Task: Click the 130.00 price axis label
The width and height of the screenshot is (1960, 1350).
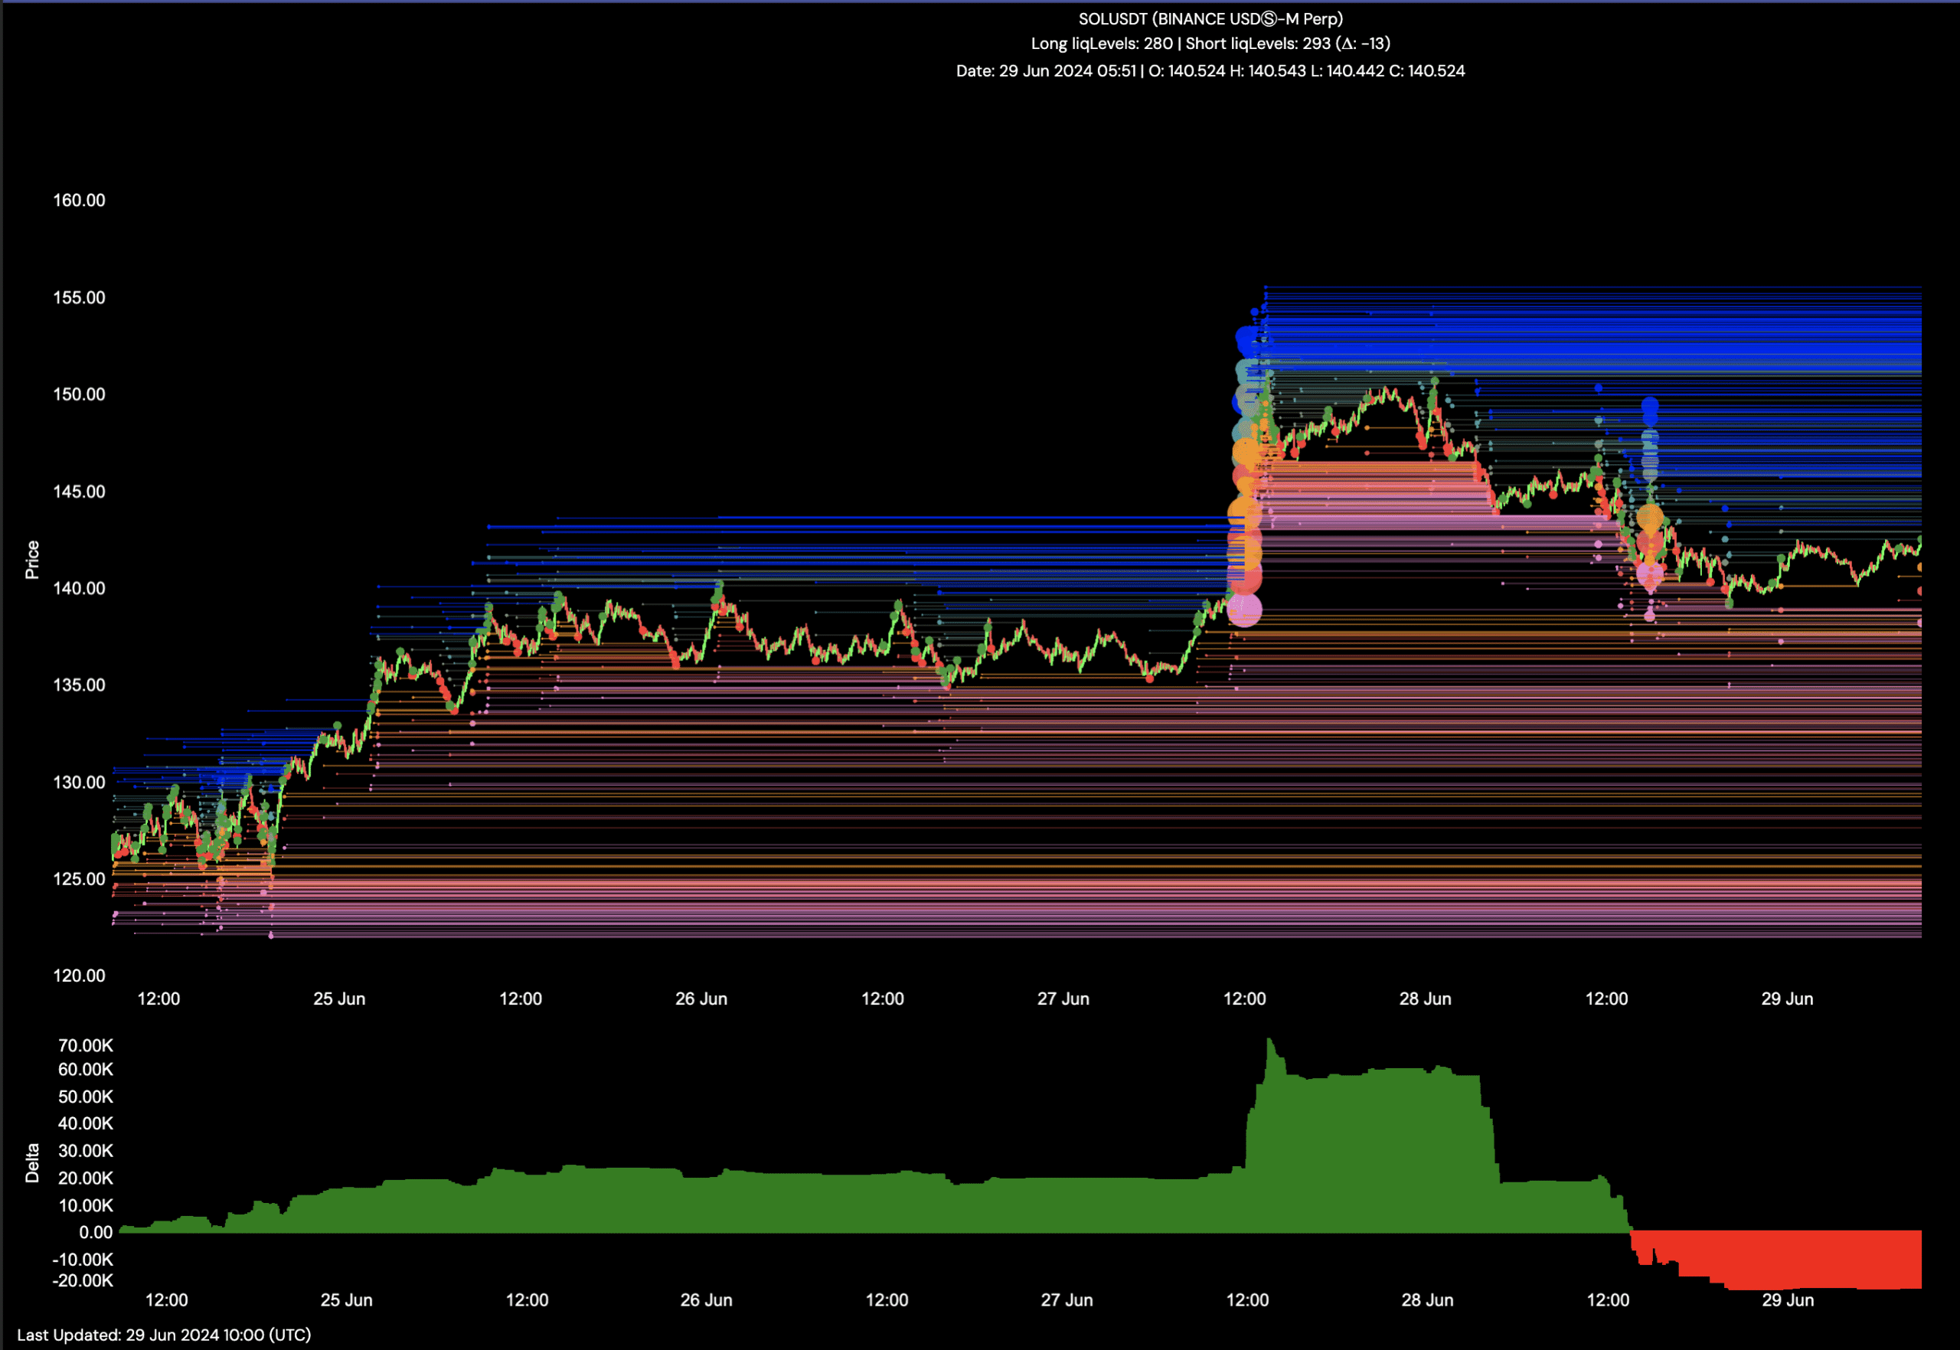Action: pos(80,783)
